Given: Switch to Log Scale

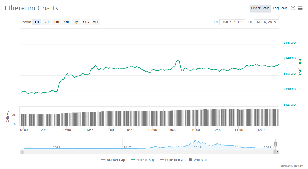Looking at the screenshot, I should (280, 8).
